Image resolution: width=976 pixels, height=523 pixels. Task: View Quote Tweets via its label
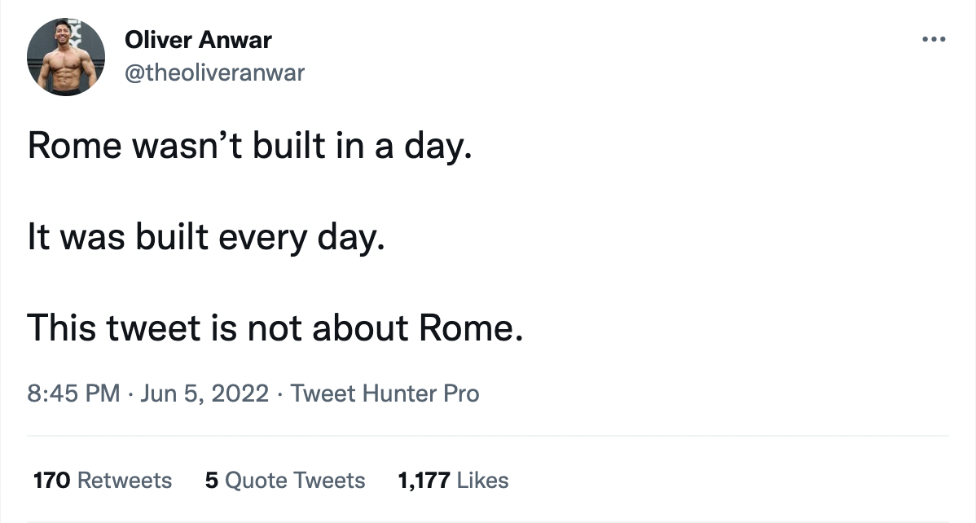coord(295,481)
